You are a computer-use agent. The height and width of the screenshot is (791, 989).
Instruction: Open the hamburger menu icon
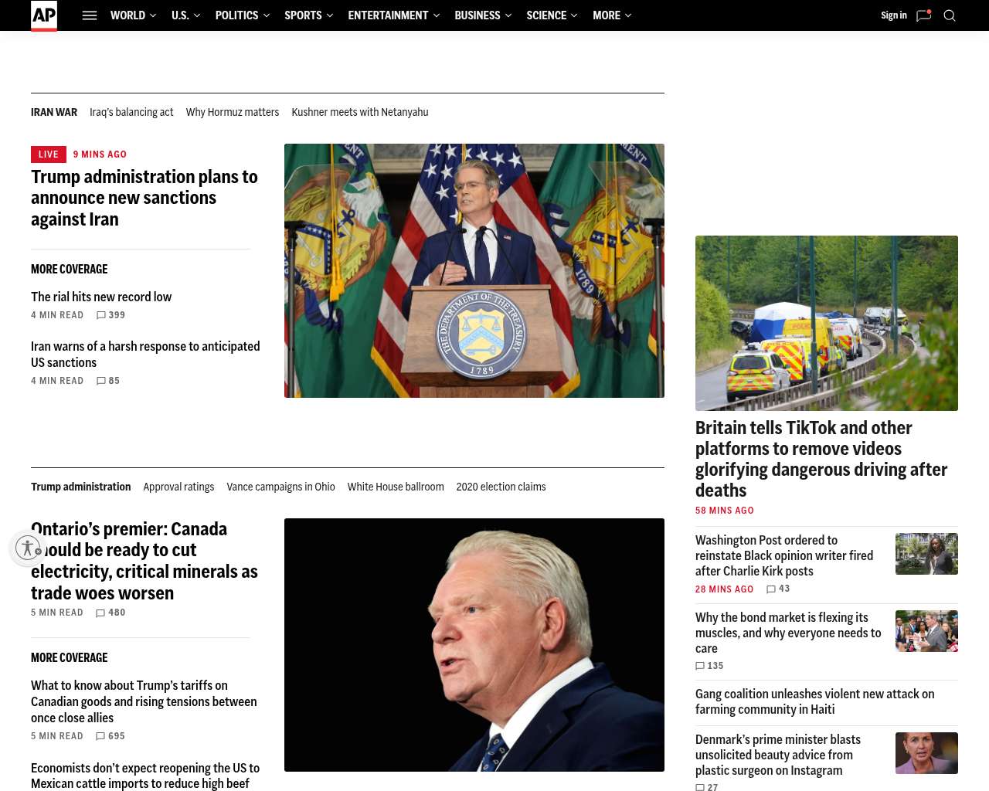point(90,15)
